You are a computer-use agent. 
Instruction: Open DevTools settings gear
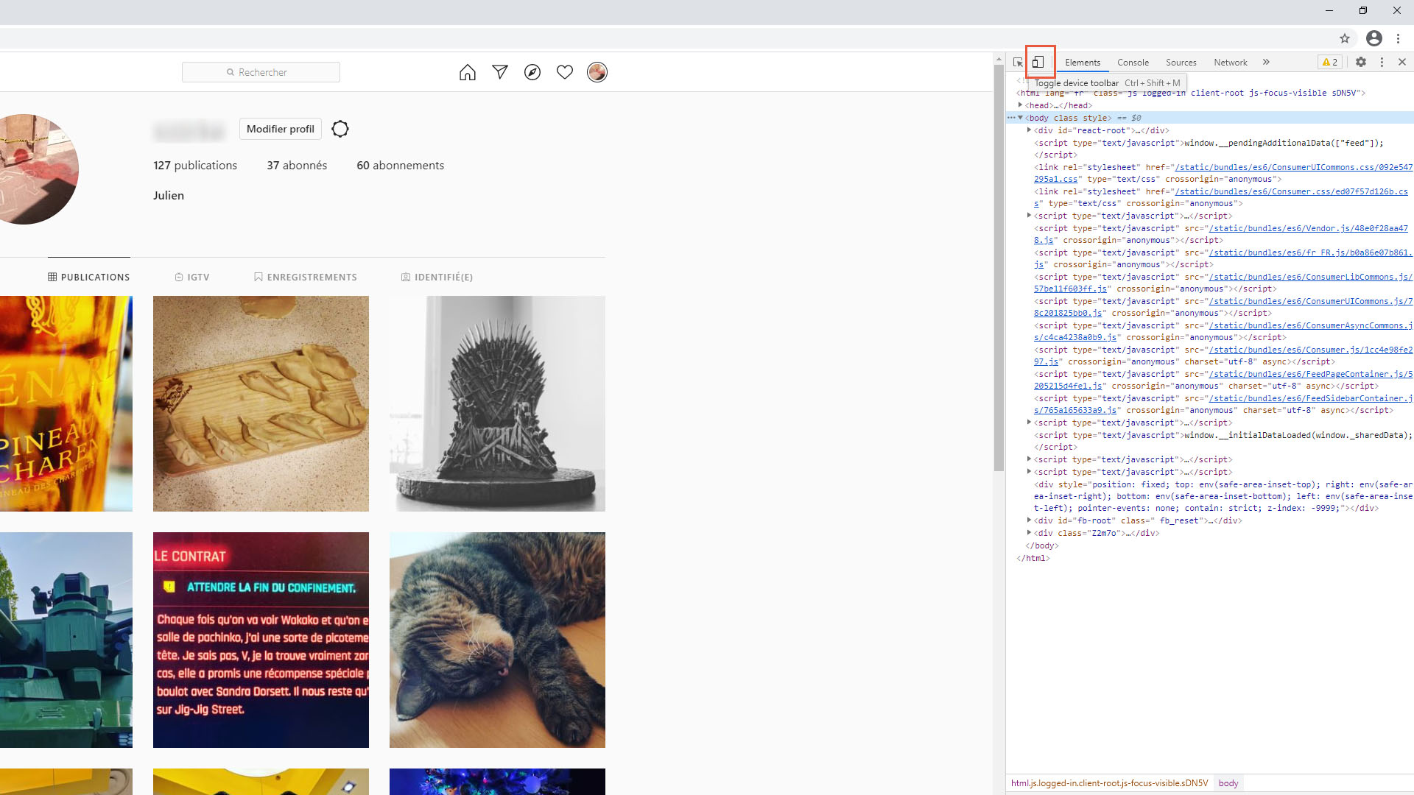(1361, 63)
